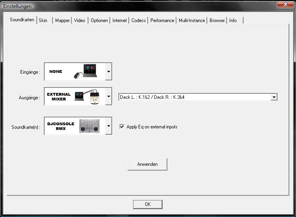This screenshot has width=296, height=217.
Task: Select the Optionen tab
Action: (99, 20)
